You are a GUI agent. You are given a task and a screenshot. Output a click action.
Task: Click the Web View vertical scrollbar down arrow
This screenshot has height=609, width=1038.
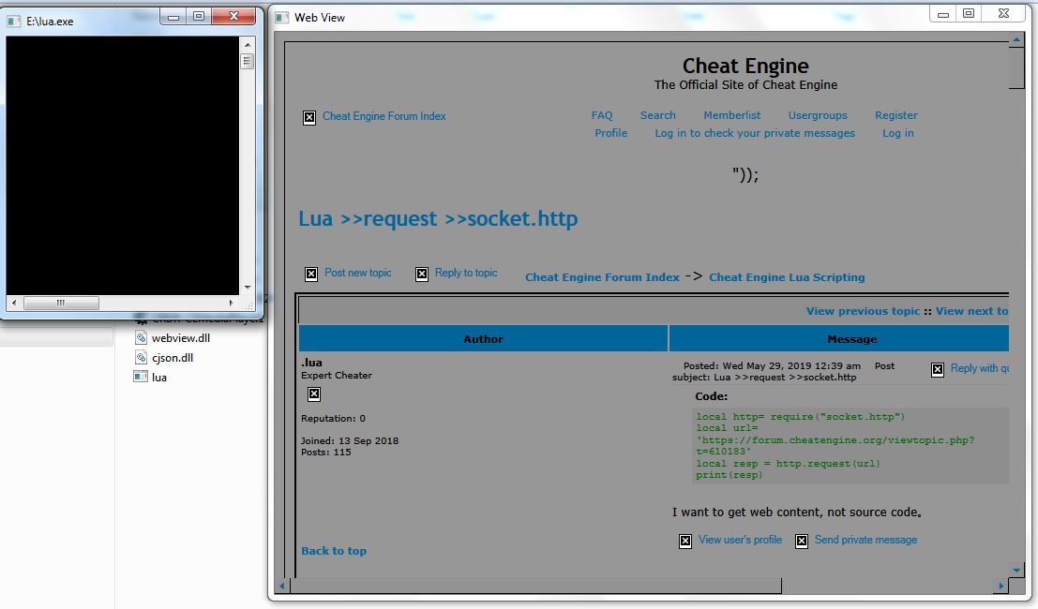[1016, 570]
